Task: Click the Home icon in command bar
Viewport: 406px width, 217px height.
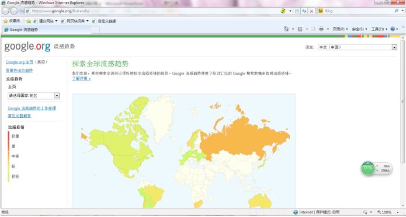Action: coord(286,29)
